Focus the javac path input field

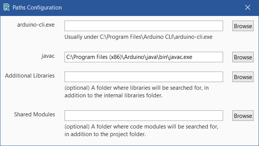pyautogui.click(x=144, y=57)
